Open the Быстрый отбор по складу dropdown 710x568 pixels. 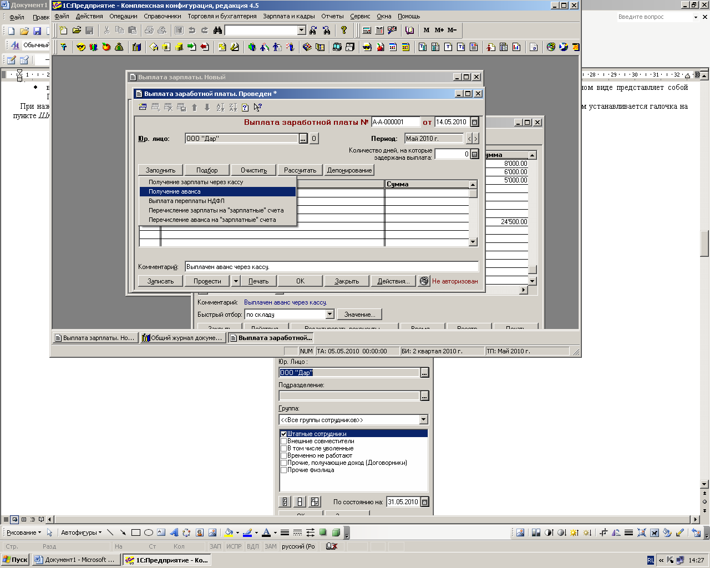[x=329, y=315]
